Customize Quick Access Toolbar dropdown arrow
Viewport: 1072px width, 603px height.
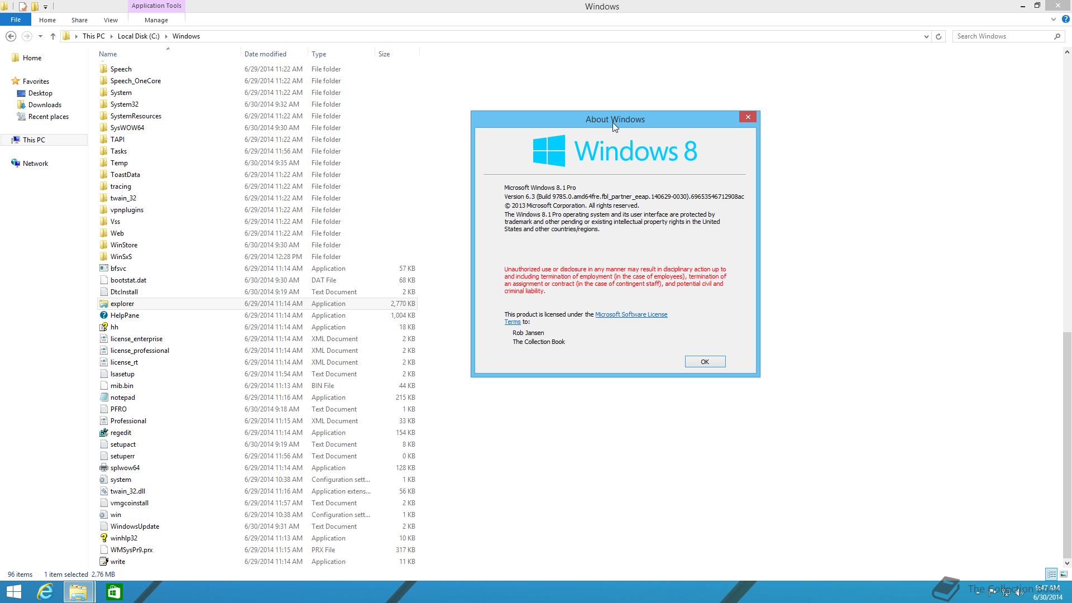pos(46,7)
